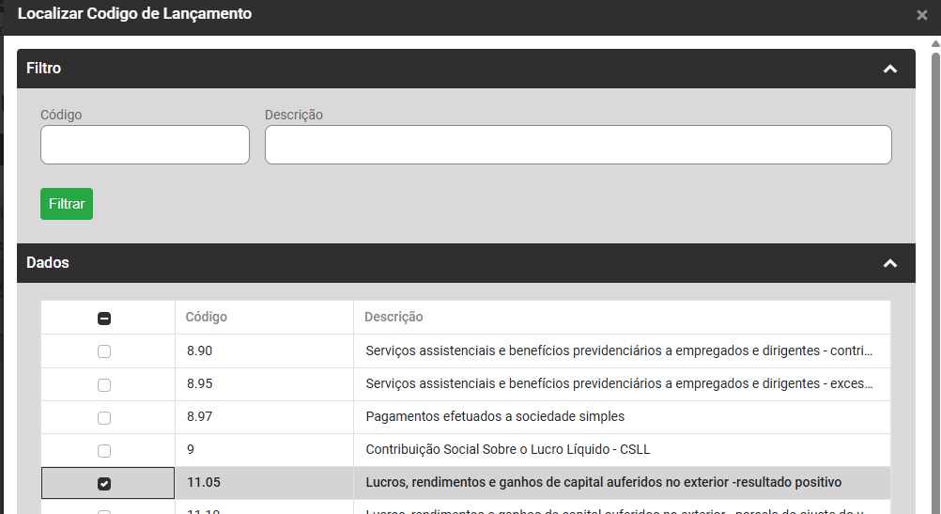Select the Lucros, rendimentos resultado positivo description
Viewport: 941px width, 514px height.
pos(603,483)
